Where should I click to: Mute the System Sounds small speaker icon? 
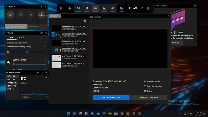click(x=14, y=64)
